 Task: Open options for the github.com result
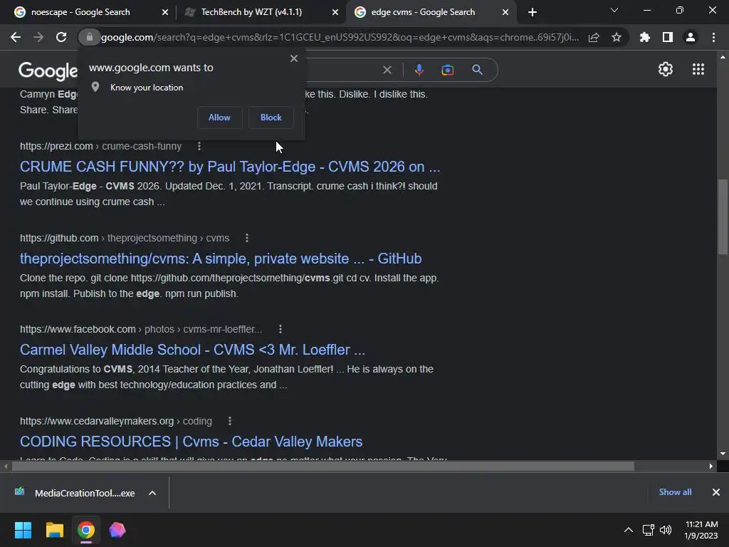click(x=247, y=238)
